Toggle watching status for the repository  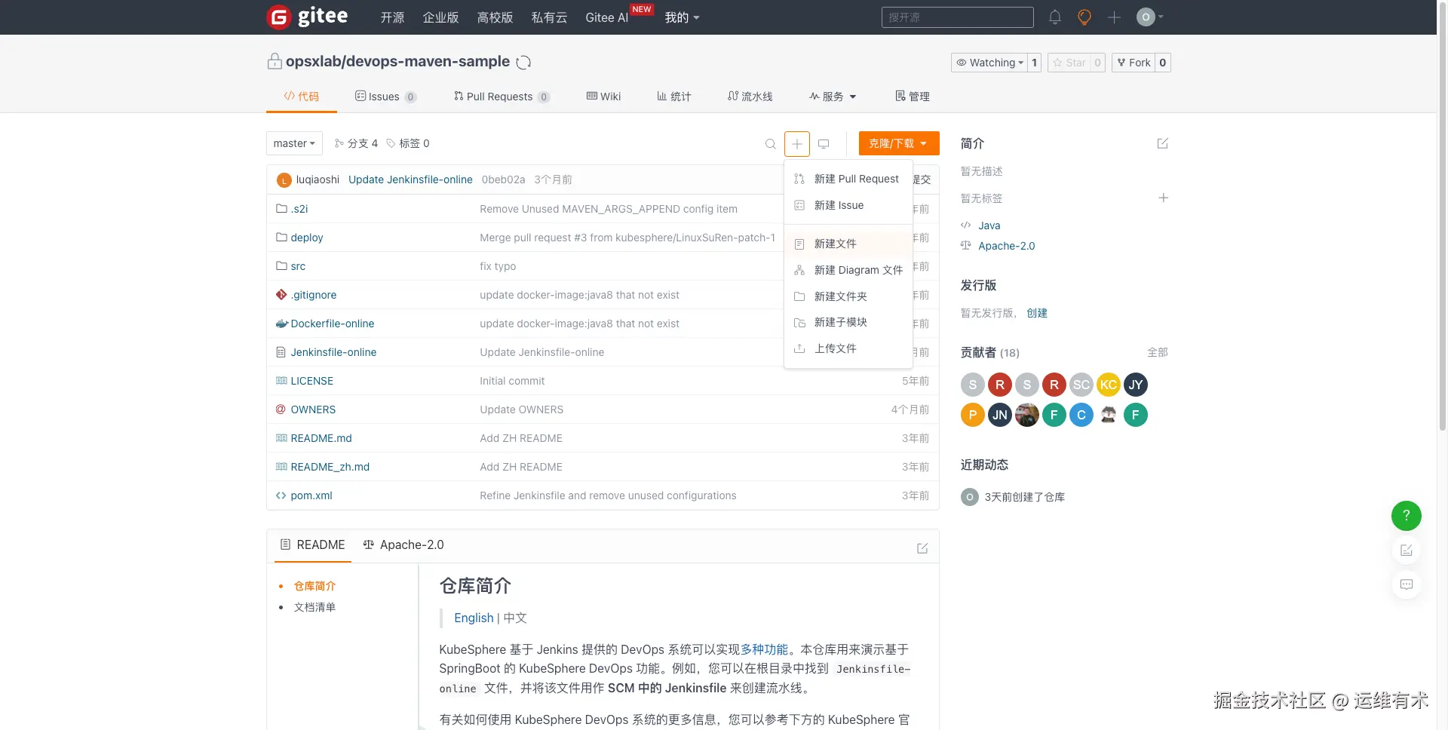(990, 63)
